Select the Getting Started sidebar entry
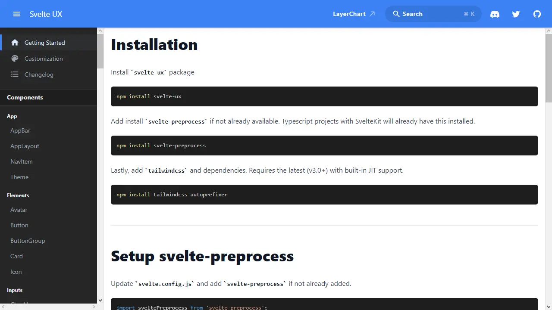This screenshot has width=552, height=310. (45, 42)
